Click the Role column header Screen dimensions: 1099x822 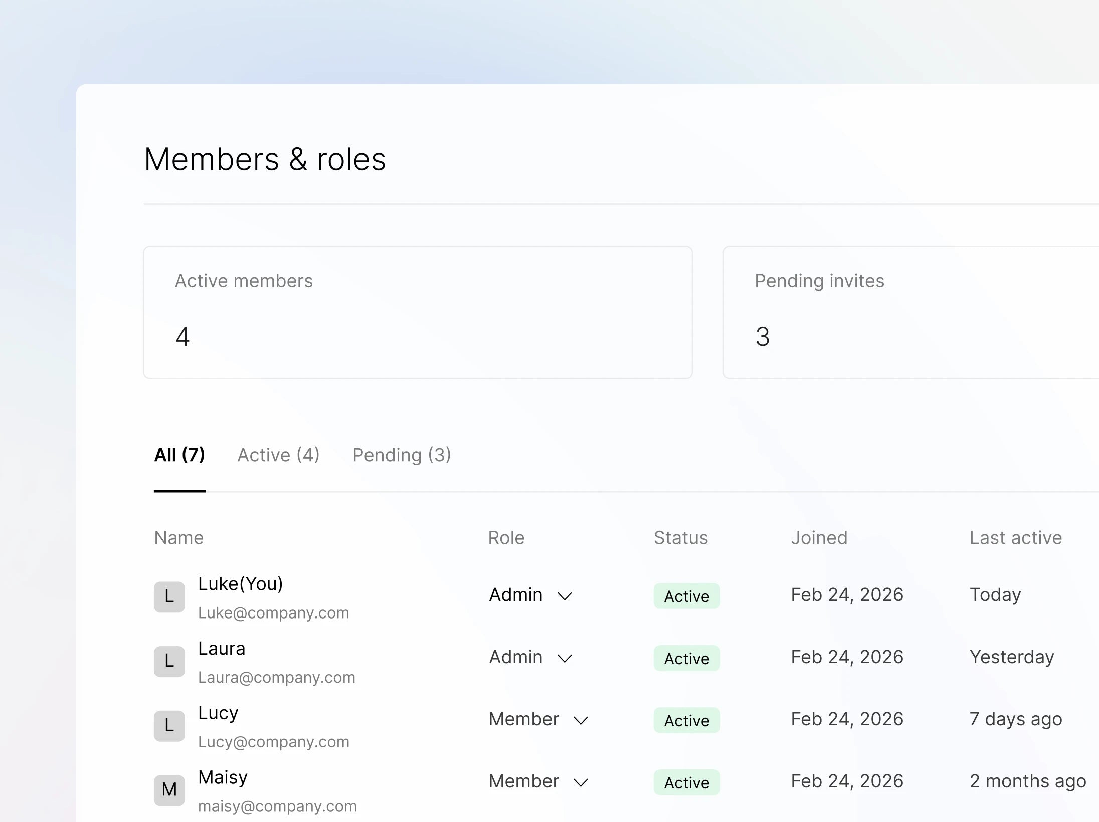point(506,538)
